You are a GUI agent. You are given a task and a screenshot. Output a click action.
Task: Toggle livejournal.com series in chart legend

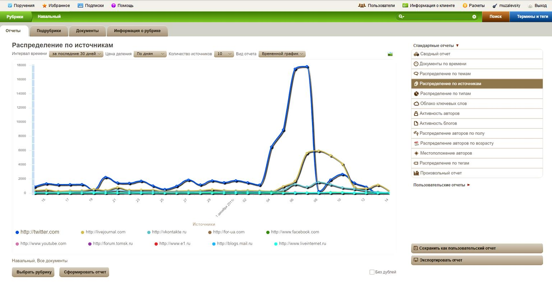tap(103, 232)
